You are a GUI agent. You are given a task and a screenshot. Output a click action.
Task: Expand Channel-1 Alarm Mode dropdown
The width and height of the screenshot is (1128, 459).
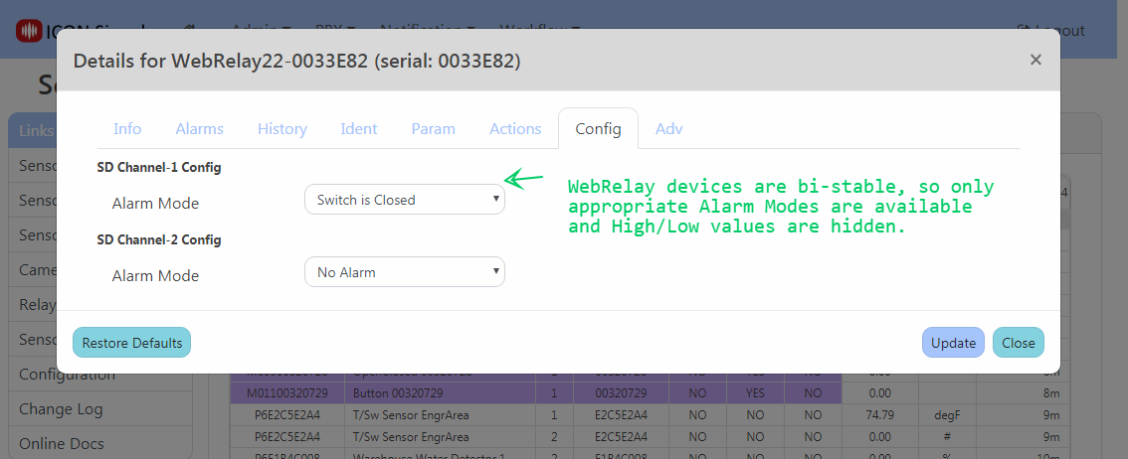pyautogui.click(x=404, y=200)
